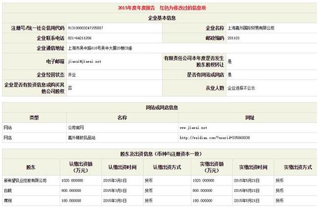Click the 公司官网 website name cell

(x=76, y=127)
